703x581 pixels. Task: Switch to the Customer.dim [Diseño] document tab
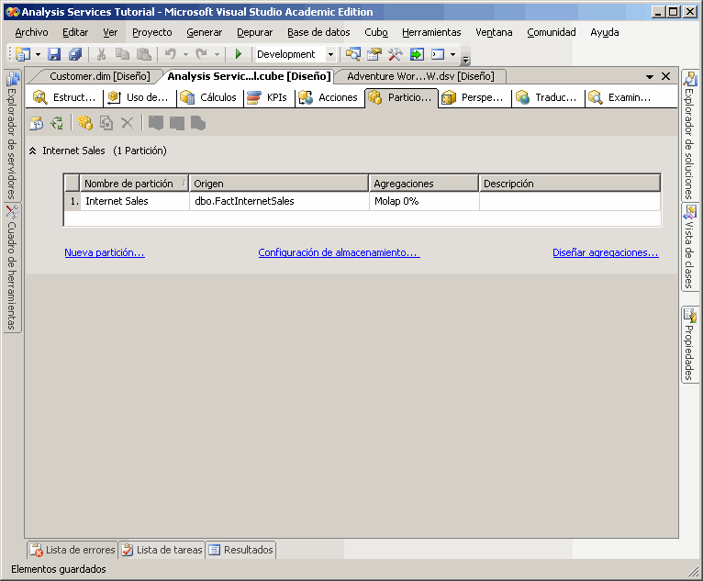[x=99, y=76]
